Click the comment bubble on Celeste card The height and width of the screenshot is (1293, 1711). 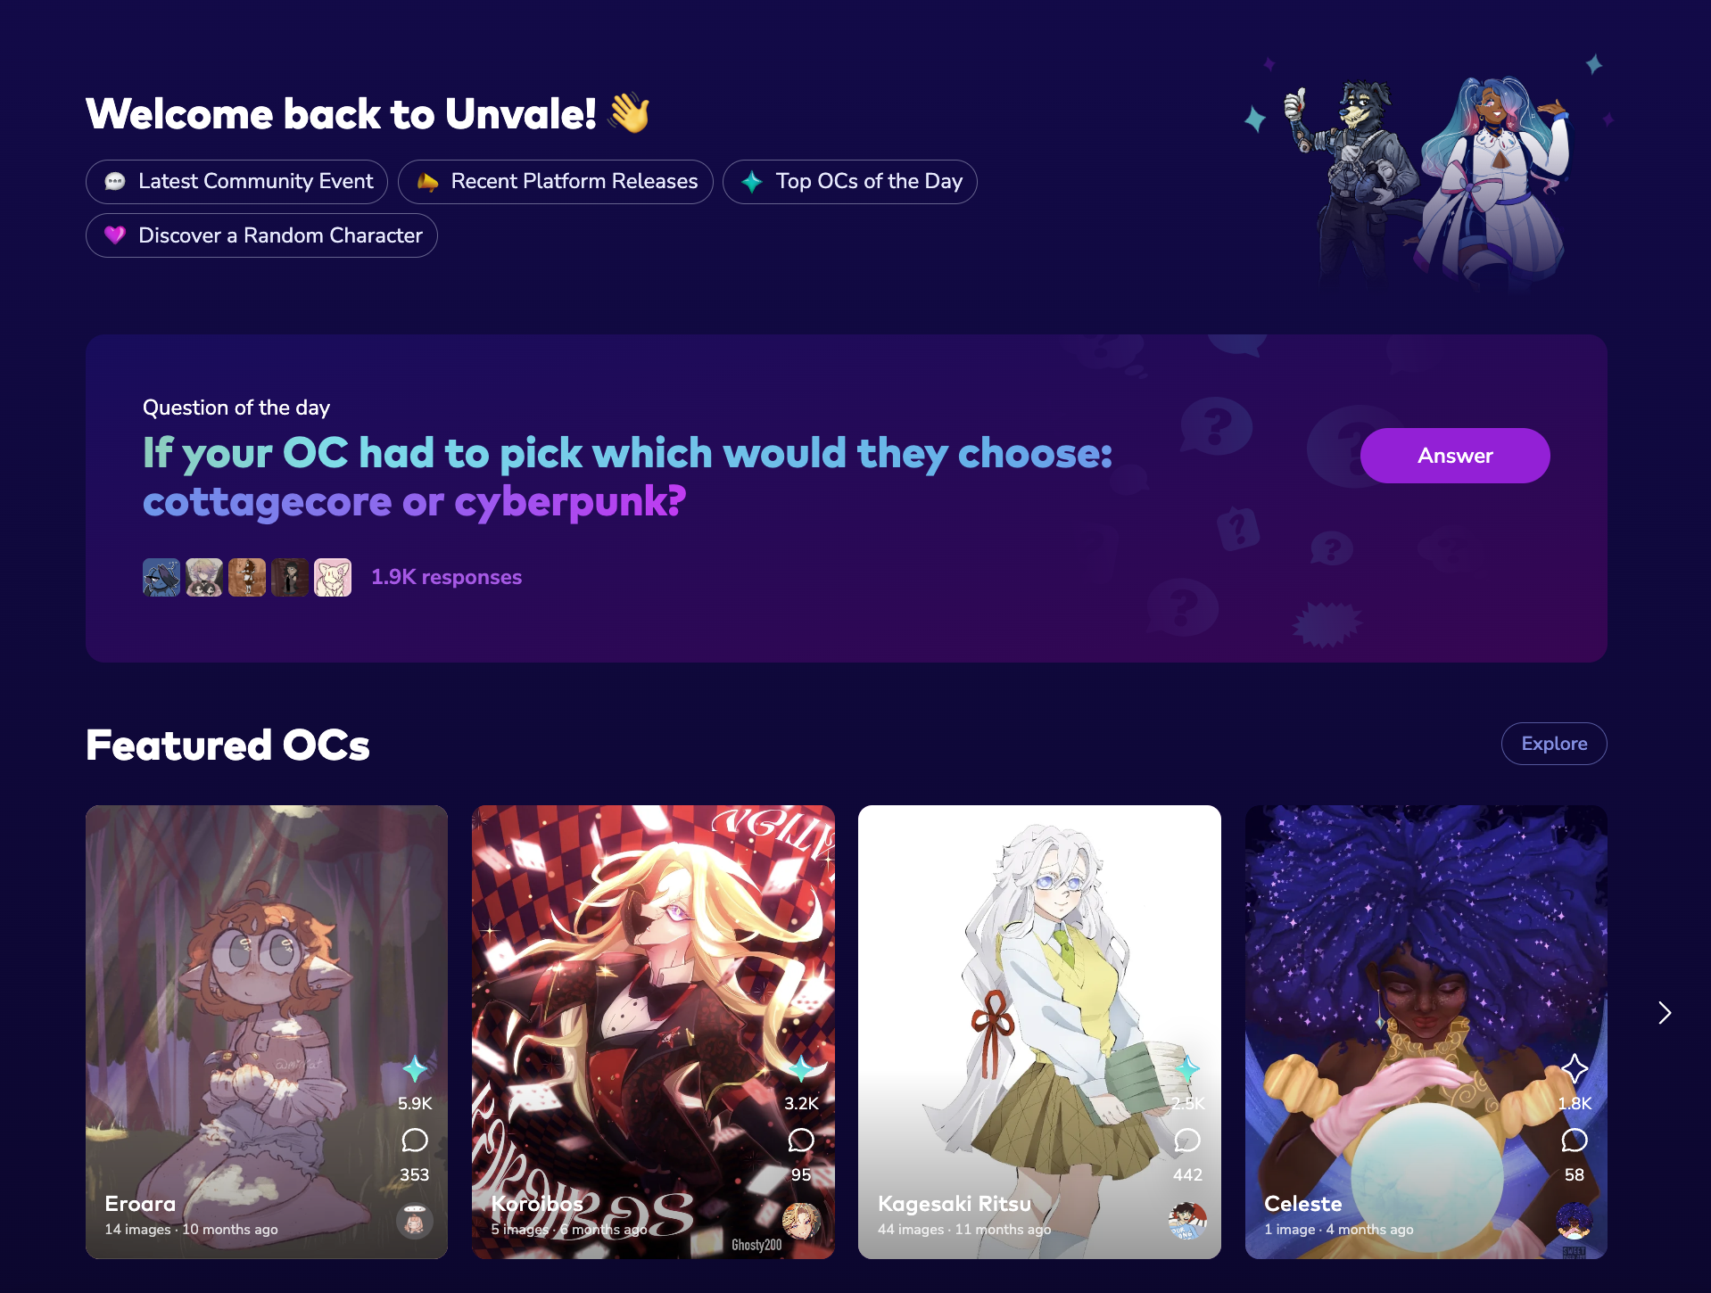pos(1575,1141)
